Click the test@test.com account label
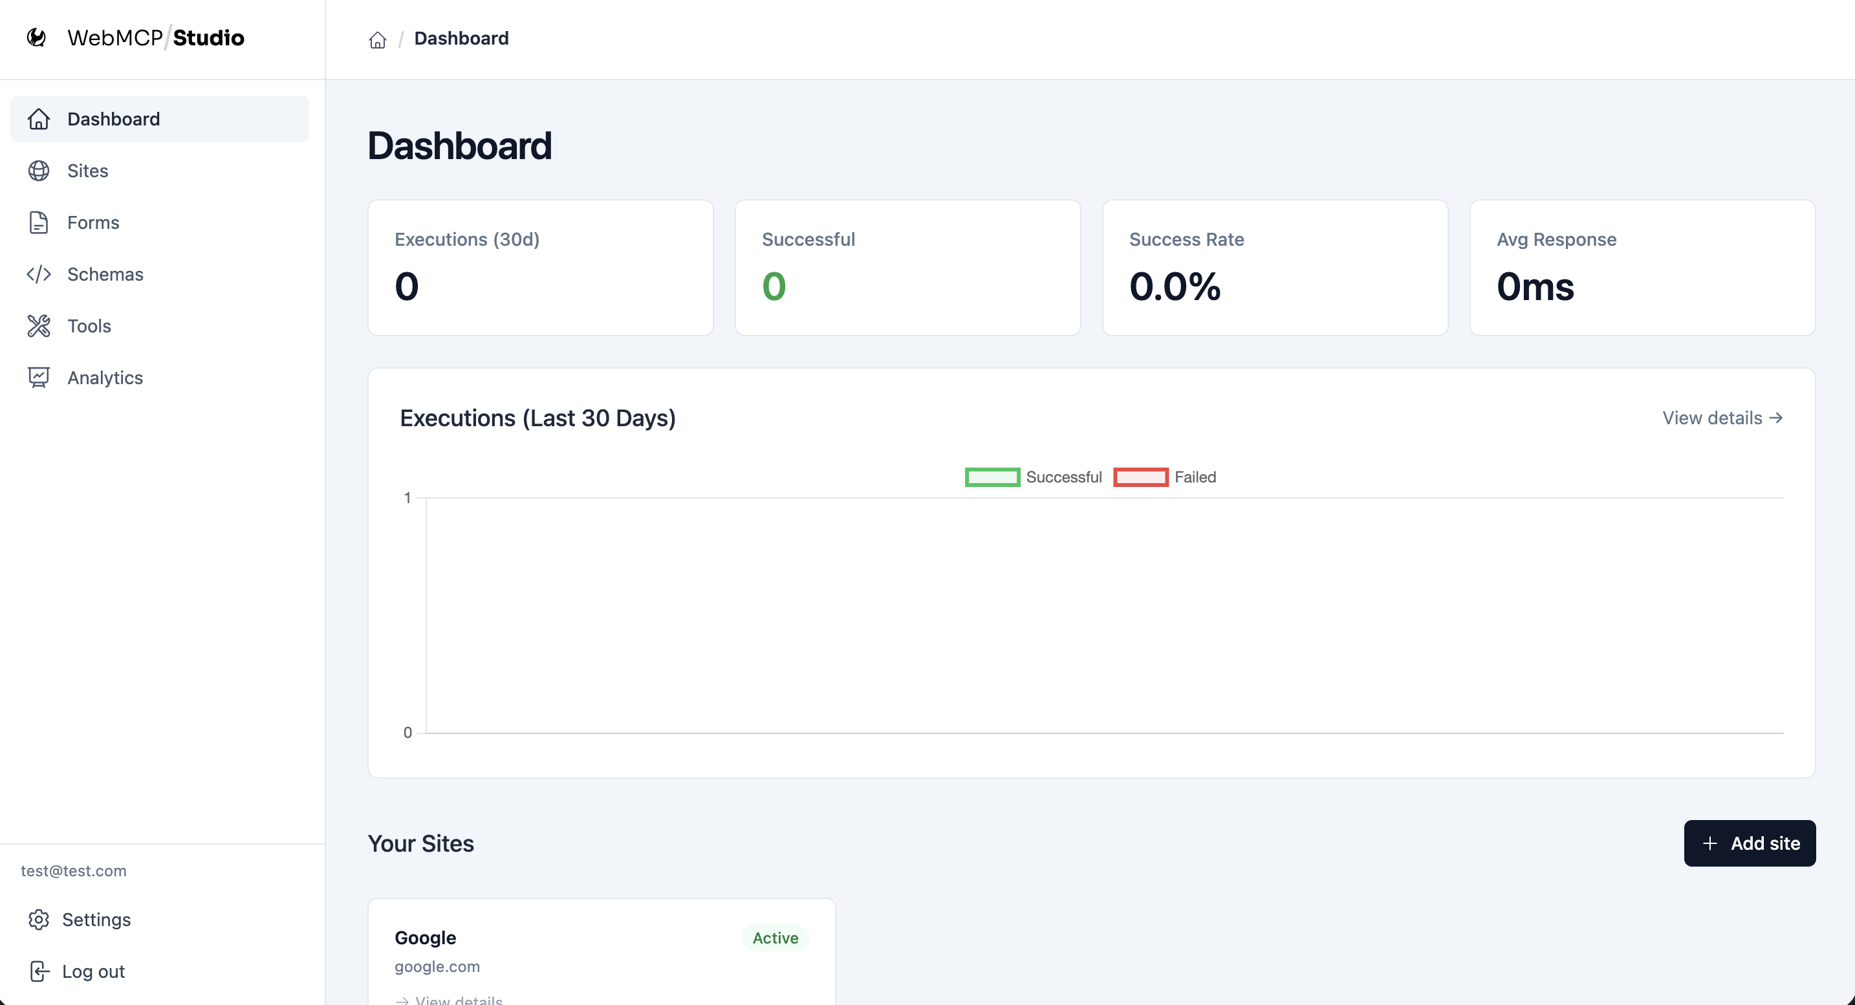 click(74, 870)
